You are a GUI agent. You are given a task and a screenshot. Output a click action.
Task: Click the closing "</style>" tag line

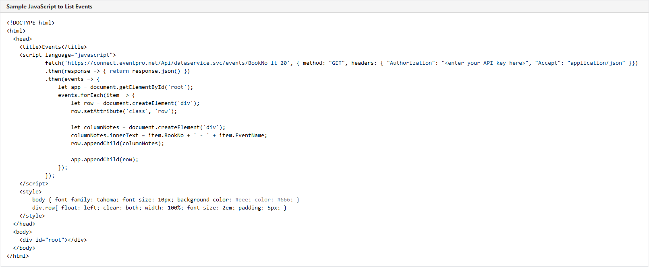[32, 216]
